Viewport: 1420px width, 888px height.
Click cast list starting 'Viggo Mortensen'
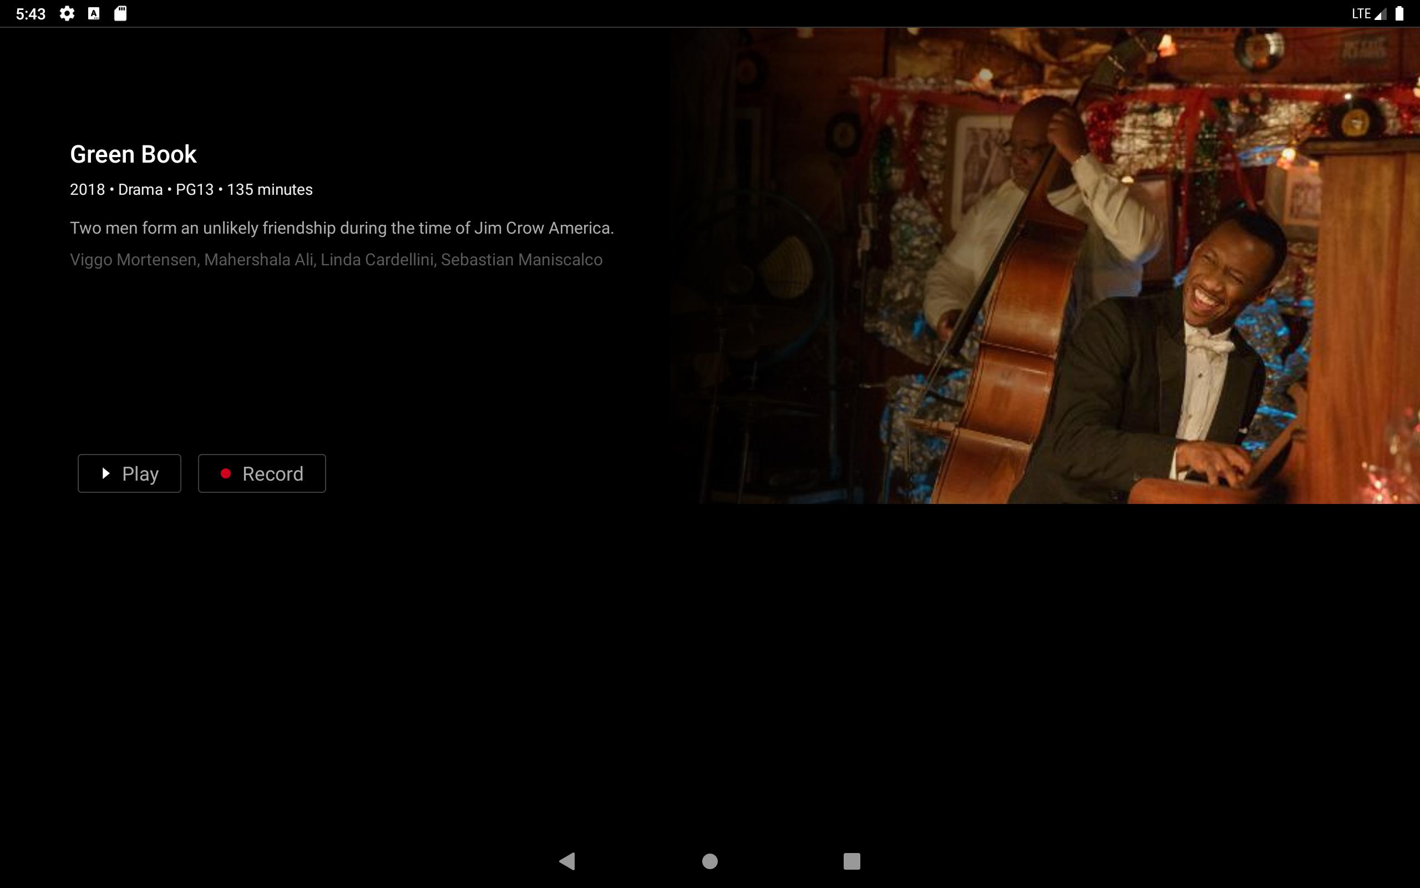click(x=336, y=260)
